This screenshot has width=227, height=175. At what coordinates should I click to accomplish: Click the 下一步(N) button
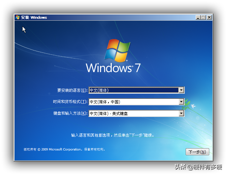click(x=197, y=152)
